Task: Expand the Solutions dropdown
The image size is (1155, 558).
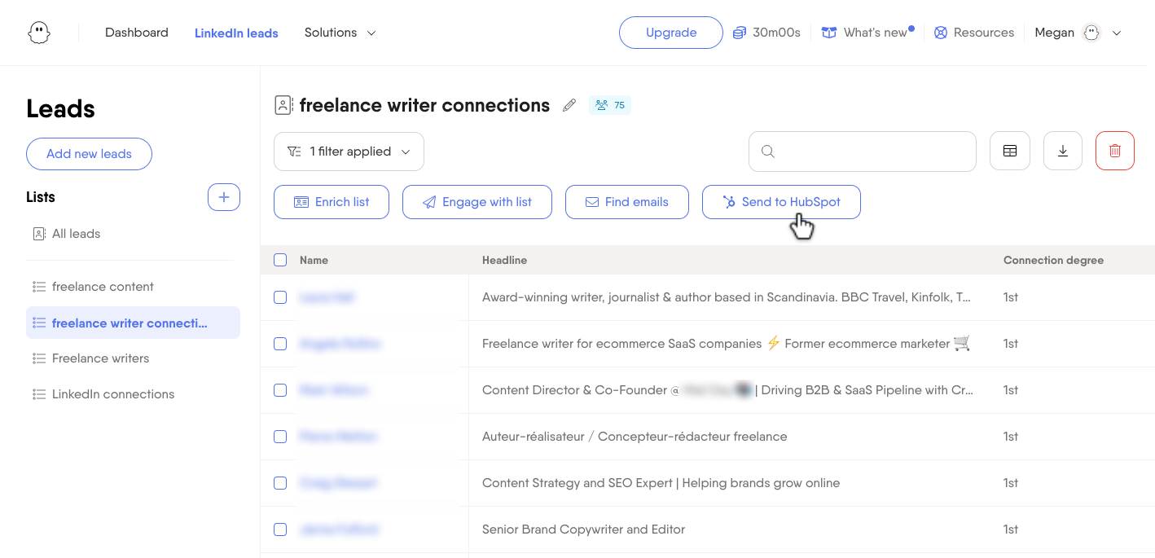Action: point(340,33)
